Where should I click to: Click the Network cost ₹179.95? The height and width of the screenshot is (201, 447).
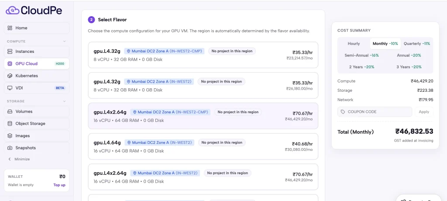tap(426, 100)
